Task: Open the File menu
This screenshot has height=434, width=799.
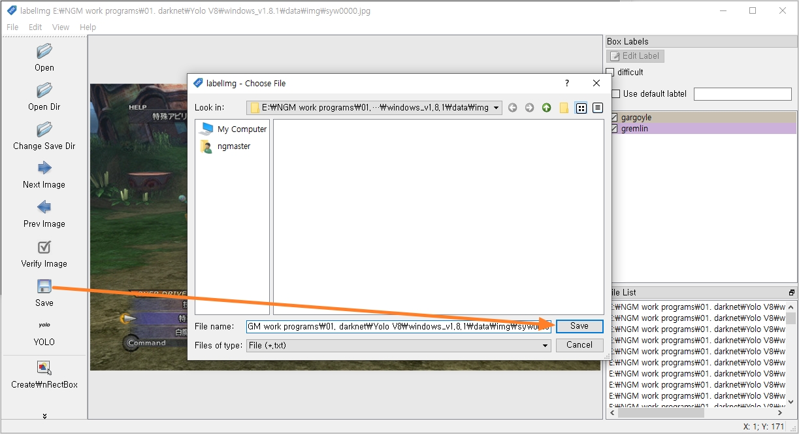Action: (12, 27)
